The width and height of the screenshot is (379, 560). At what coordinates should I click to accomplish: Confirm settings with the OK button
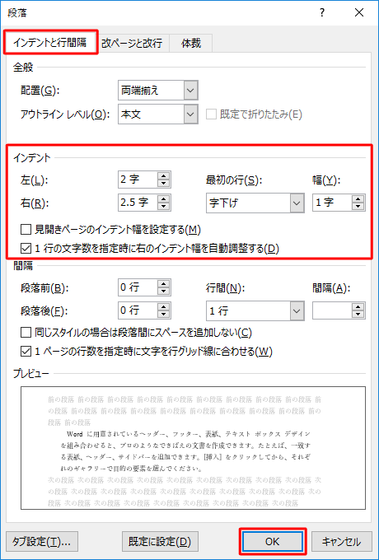click(273, 541)
